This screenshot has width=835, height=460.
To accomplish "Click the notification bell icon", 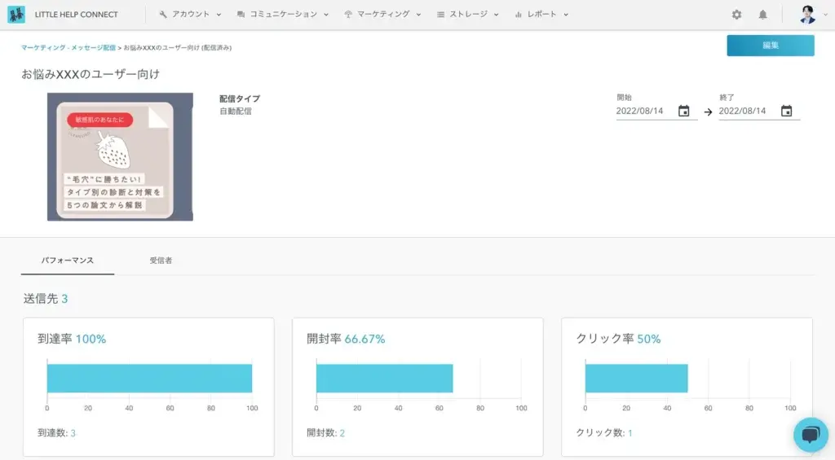I will [762, 15].
